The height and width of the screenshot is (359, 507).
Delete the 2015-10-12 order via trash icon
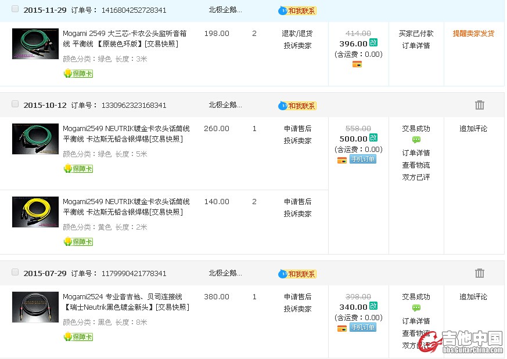(x=479, y=105)
